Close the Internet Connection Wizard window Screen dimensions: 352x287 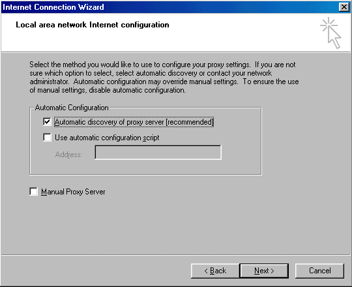pos(344,7)
